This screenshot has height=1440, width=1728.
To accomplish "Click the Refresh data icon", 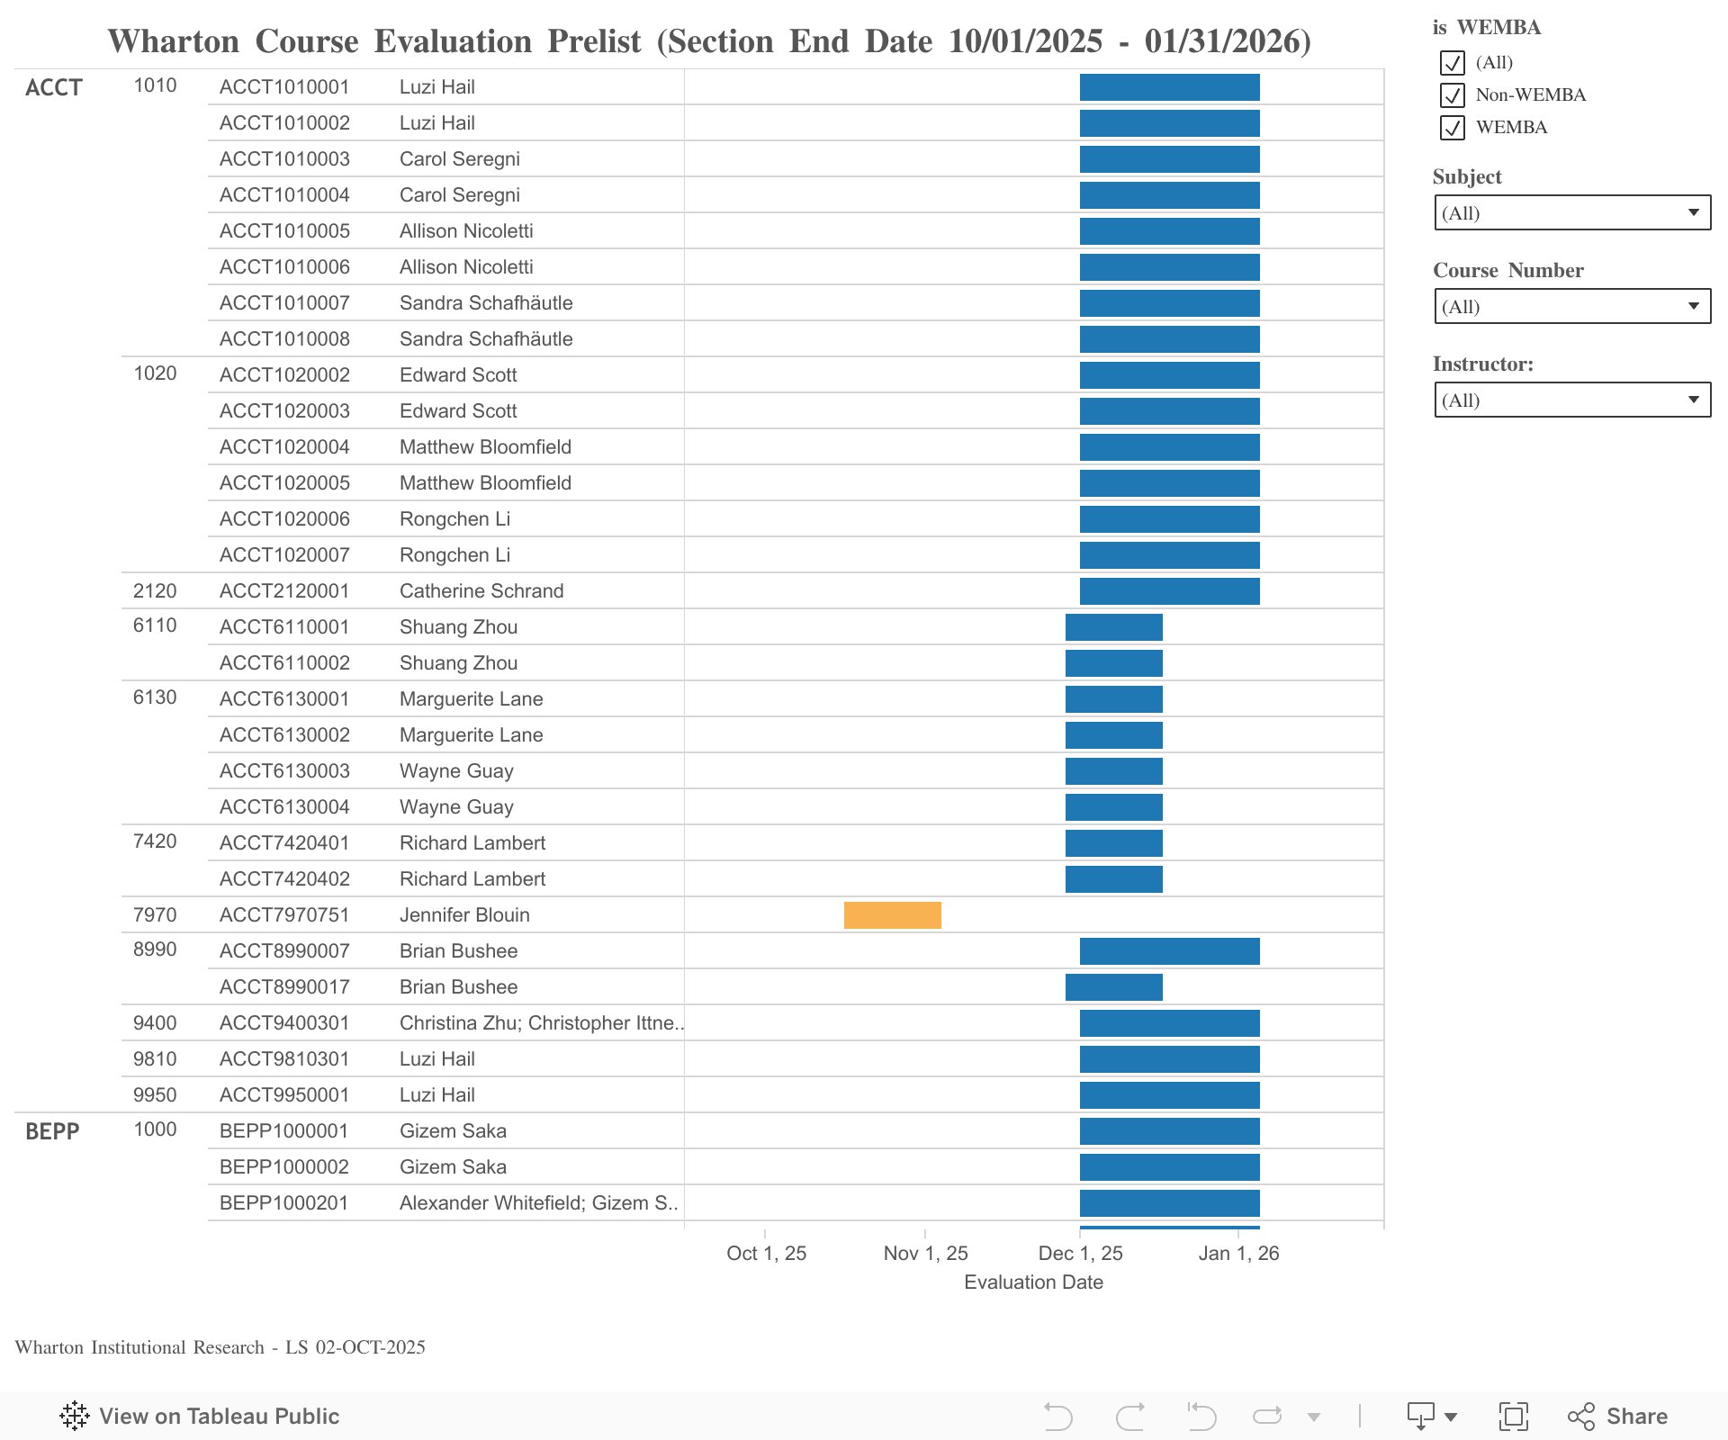I will [1266, 1416].
